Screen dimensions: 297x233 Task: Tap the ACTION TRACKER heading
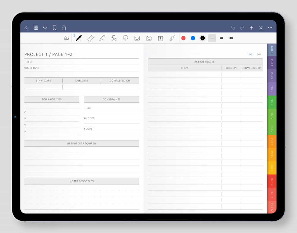(205, 62)
